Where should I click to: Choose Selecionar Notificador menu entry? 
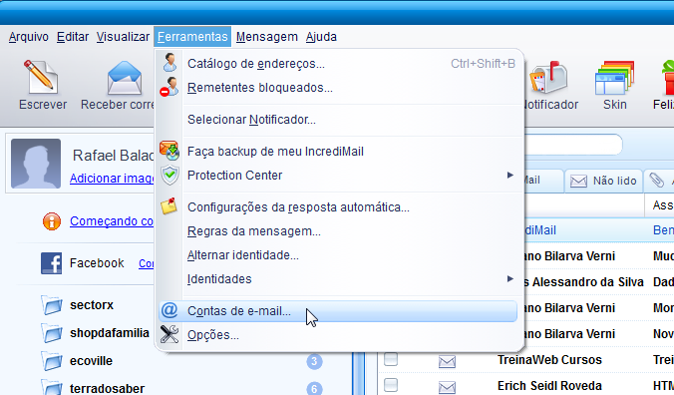click(338, 120)
